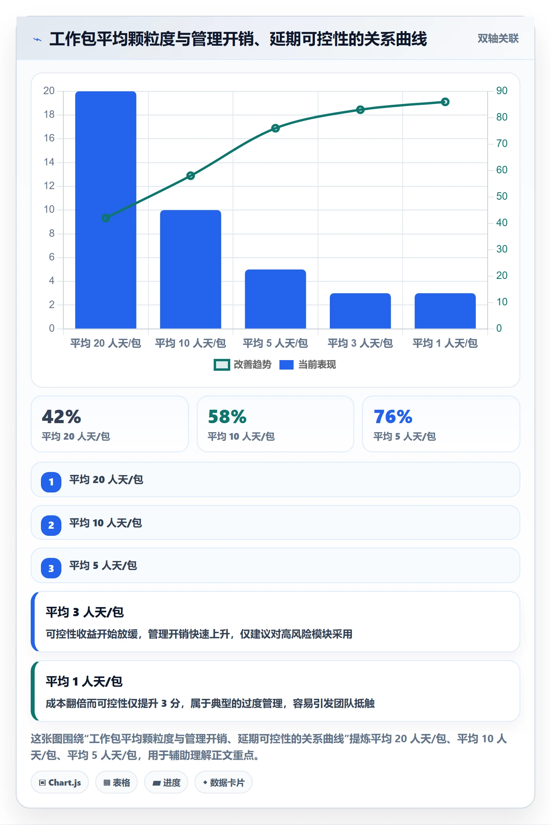The height and width of the screenshot is (825, 551).
Task: Click right axis value 90
Action: [x=502, y=91]
